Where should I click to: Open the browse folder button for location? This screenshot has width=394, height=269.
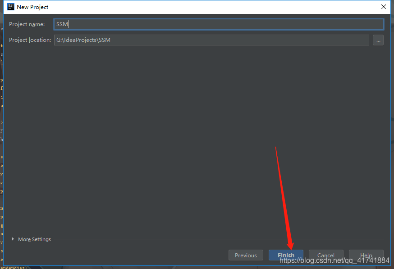click(378, 40)
